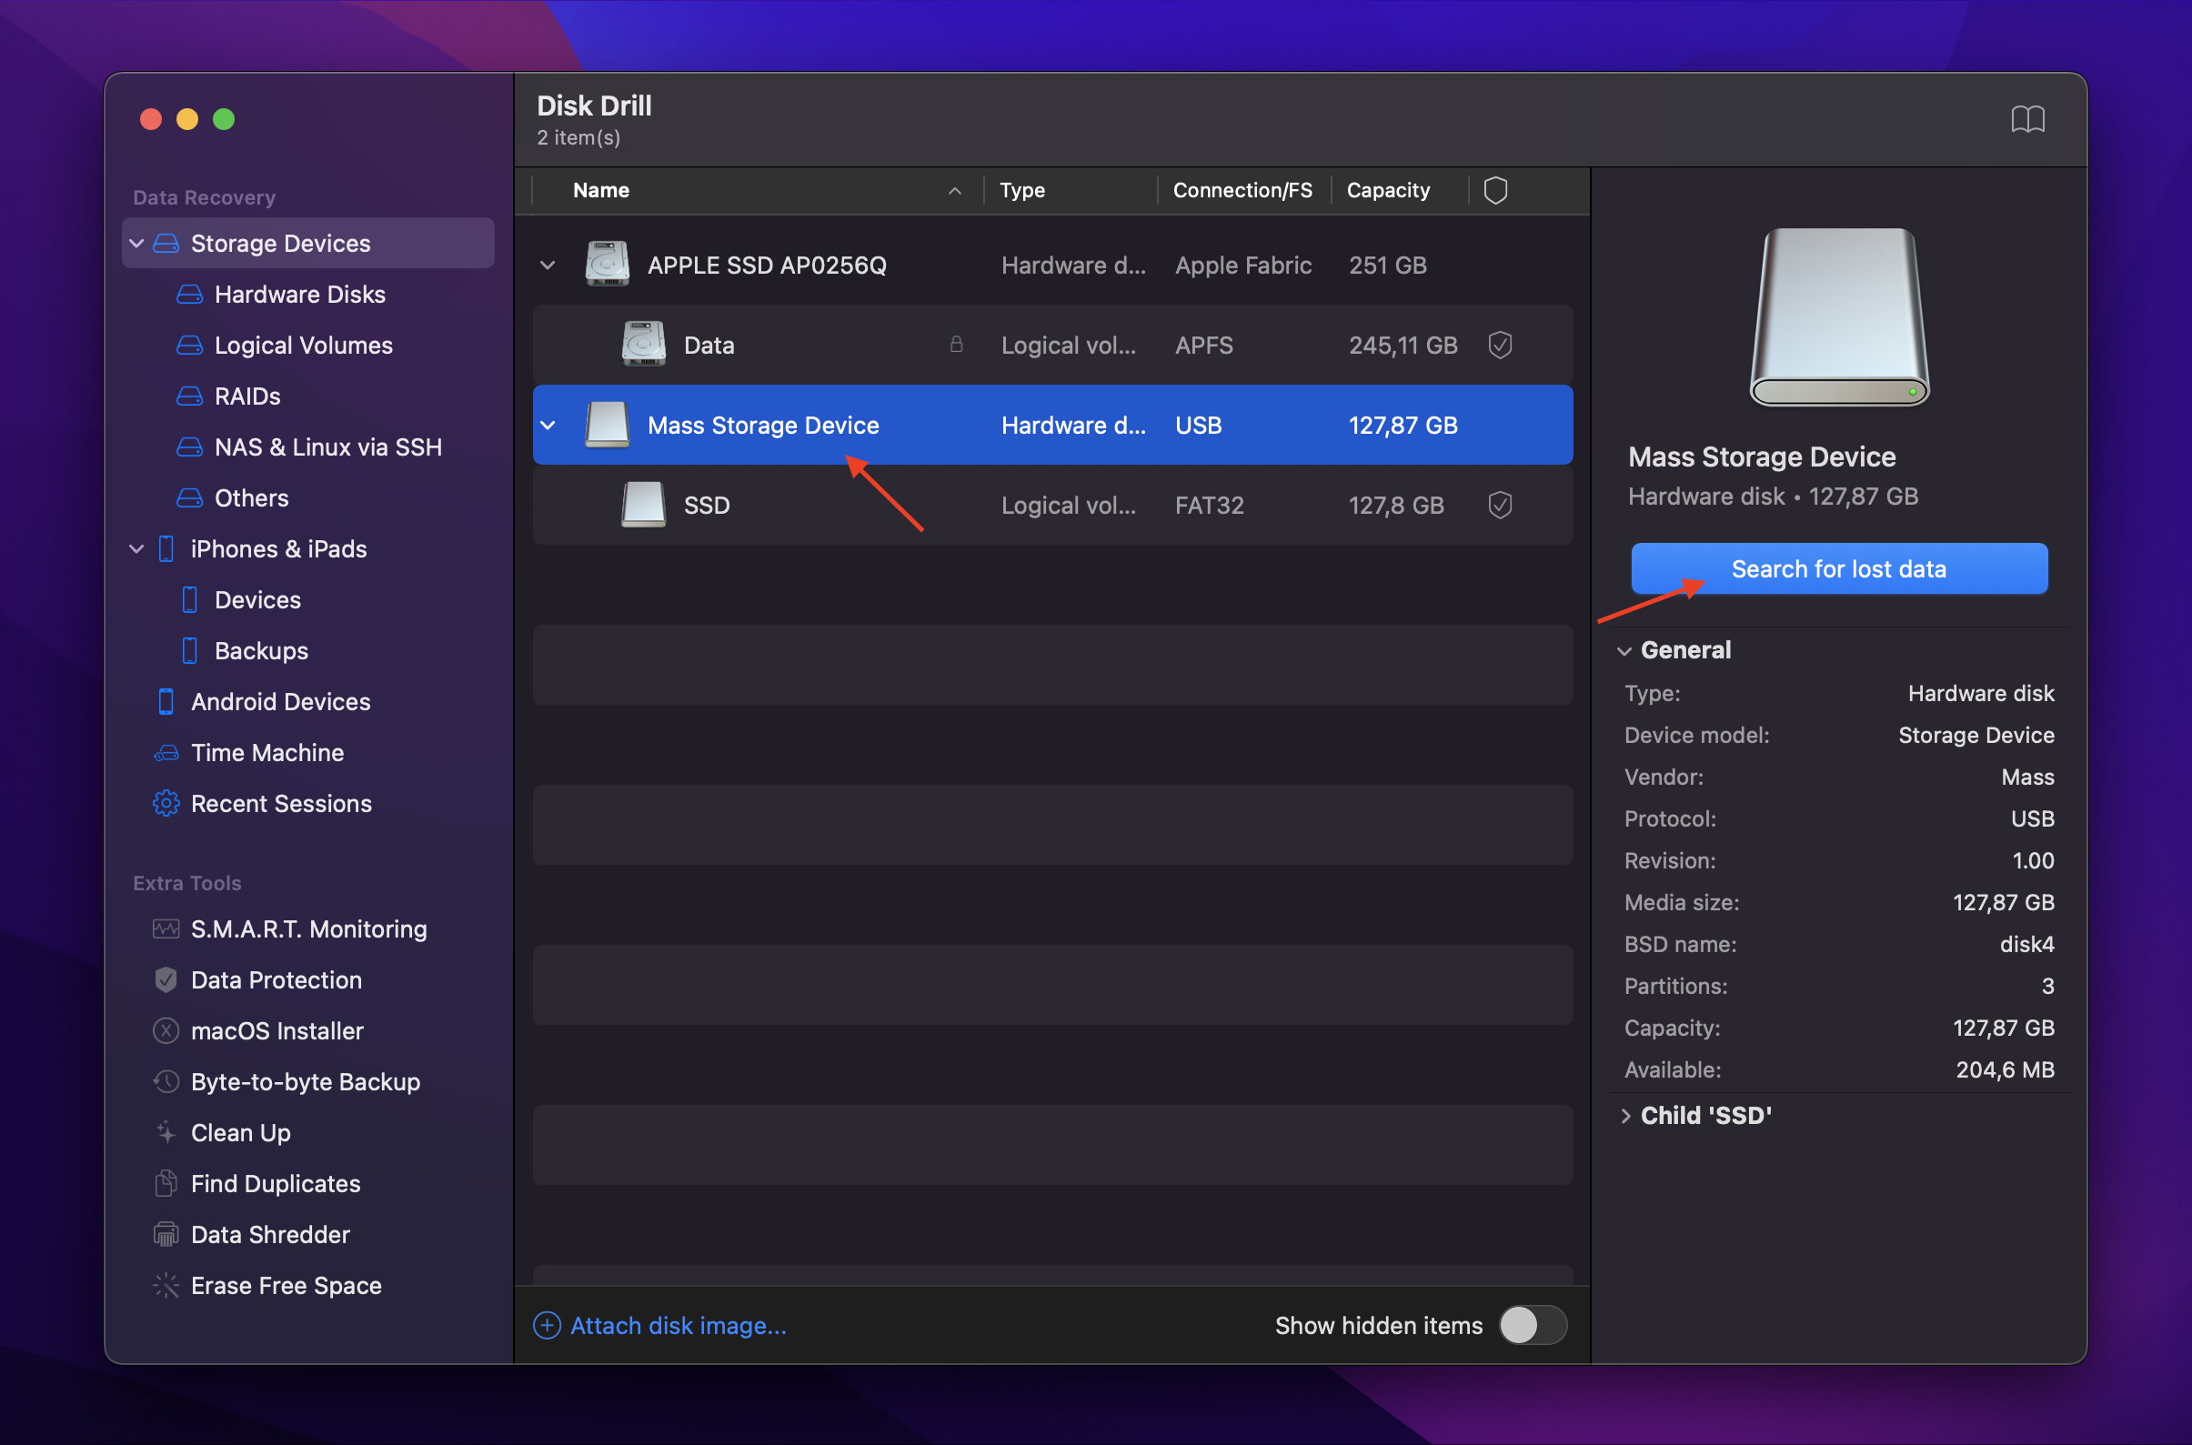2192x1445 pixels.
Task: Open Data Protection tool
Action: click(x=276, y=979)
